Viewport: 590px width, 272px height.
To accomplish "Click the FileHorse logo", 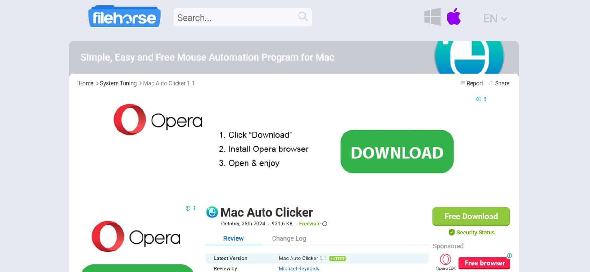I will click(x=125, y=17).
